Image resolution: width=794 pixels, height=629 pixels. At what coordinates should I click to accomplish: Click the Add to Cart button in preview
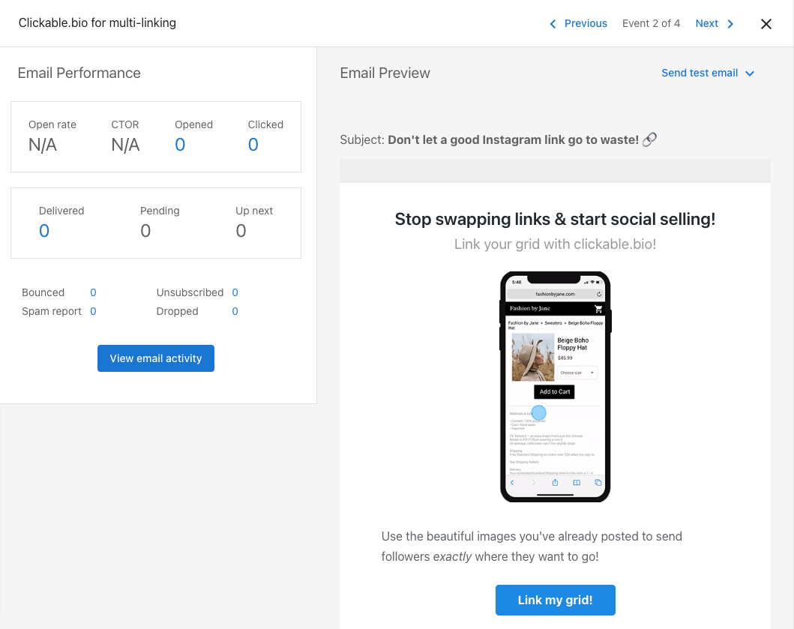click(555, 392)
